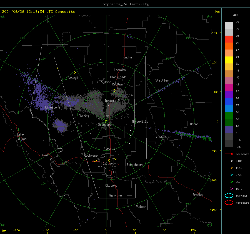The width and height of the screenshot is (250, 234).
Task: Click the Composite_Reflectivity title
Action: pos(125,4)
